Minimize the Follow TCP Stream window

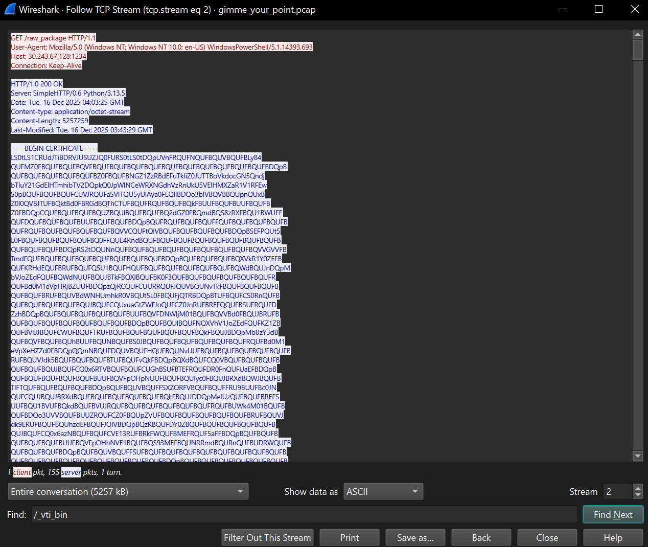563,9
